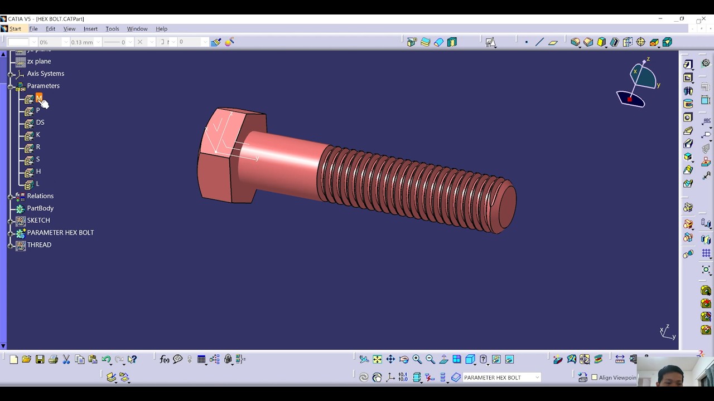Open the Design Table icon
Image resolution: width=714 pixels, height=401 pixels.
[201, 360]
